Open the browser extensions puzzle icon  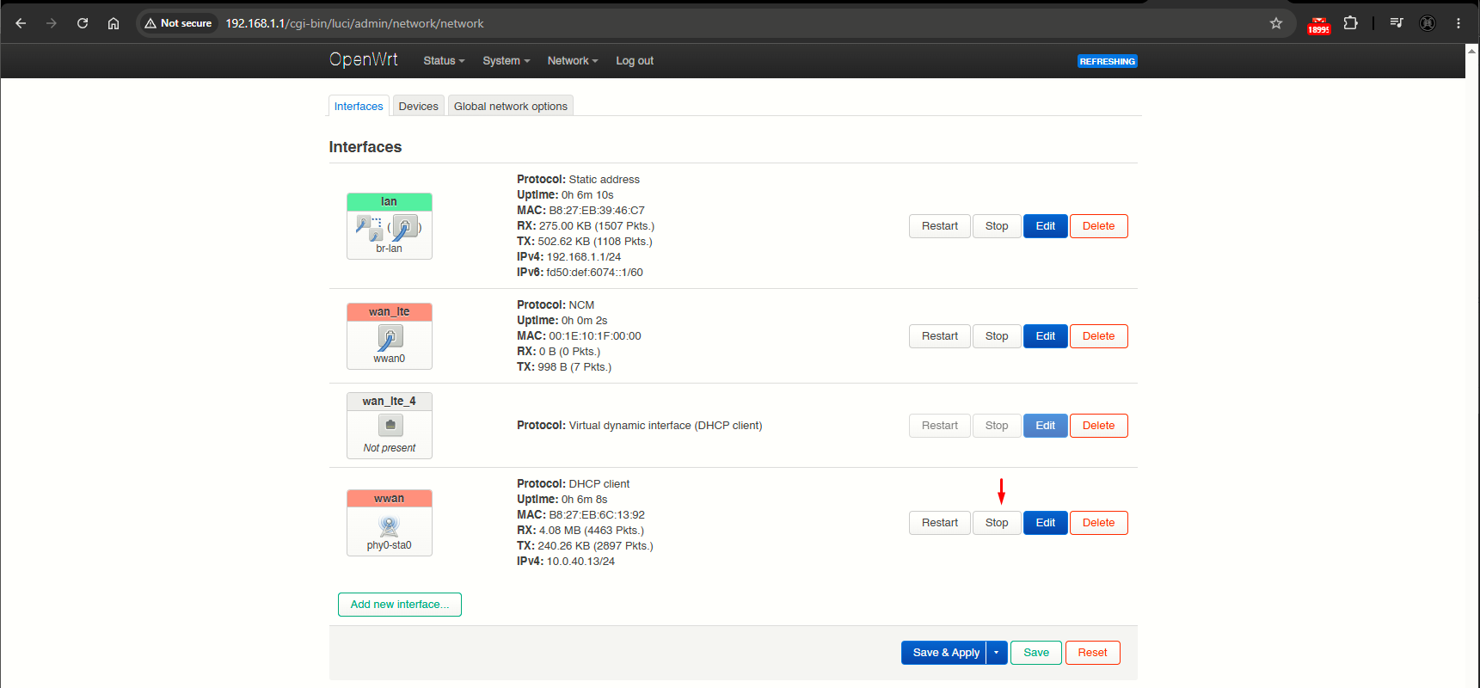pos(1351,23)
